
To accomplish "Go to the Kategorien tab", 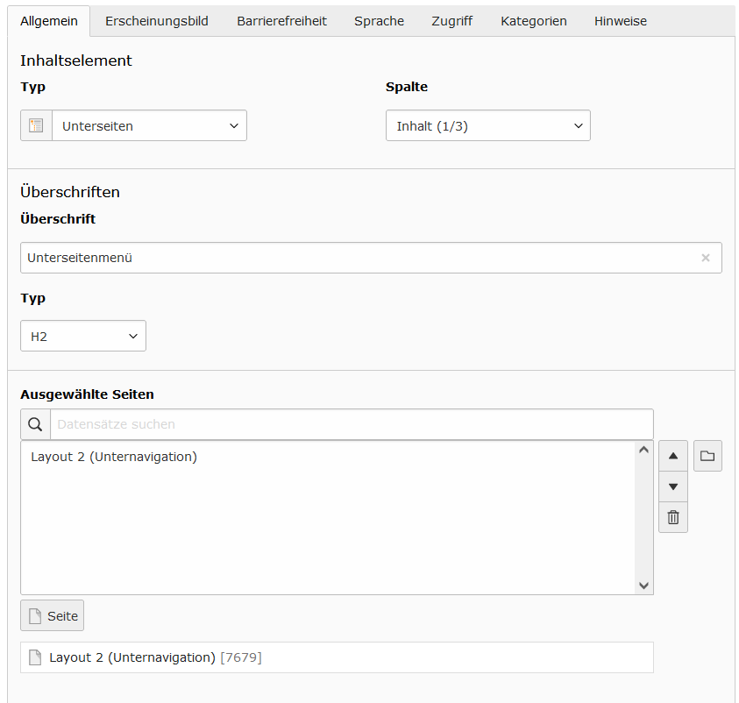I will pyautogui.click(x=534, y=21).
